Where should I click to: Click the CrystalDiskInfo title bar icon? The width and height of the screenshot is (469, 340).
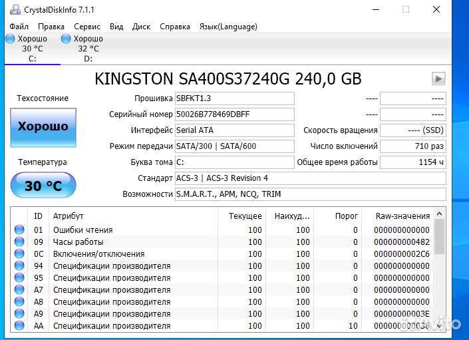point(15,10)
